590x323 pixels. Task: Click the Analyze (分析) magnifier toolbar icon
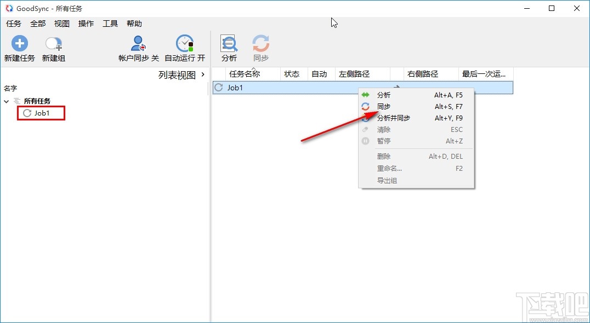click(229, 44)
